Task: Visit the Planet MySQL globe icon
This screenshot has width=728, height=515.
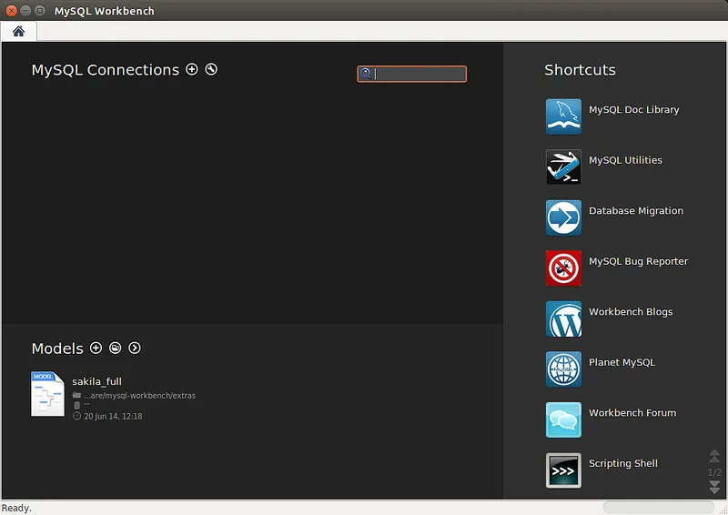Action: pyautogui.click(x=563, y=369)
